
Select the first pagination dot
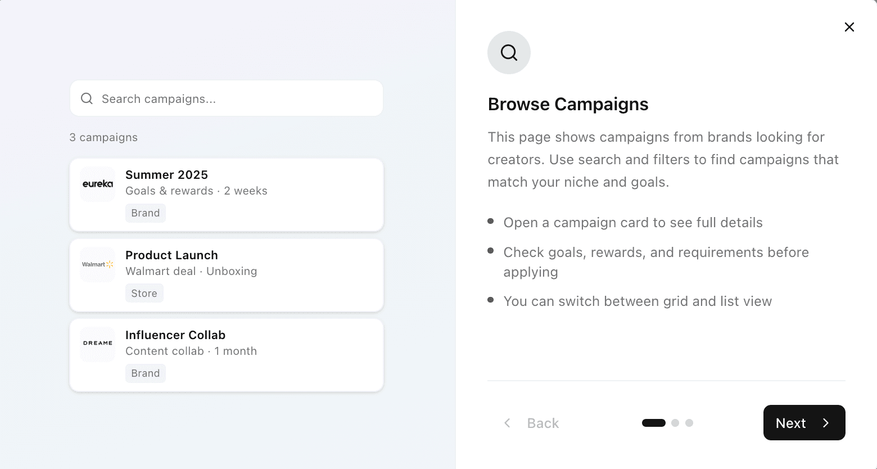tap(653, 422)
